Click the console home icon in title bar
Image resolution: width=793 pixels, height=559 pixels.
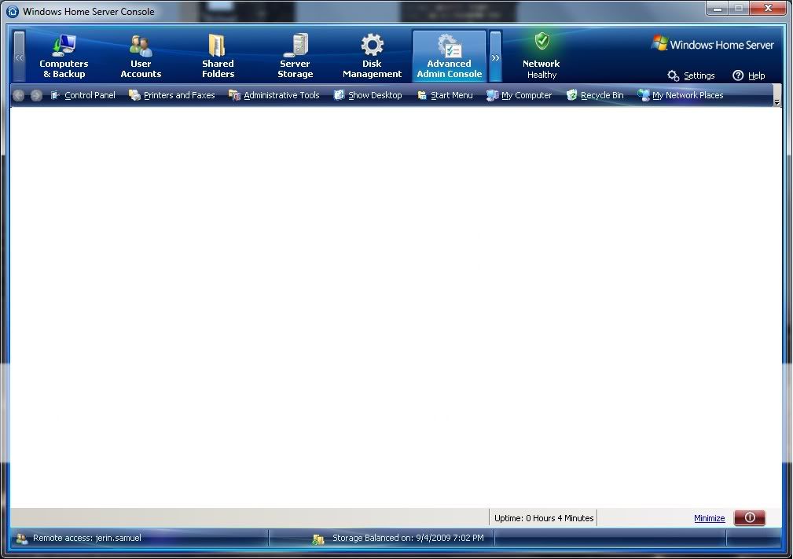tap(12, 11)
